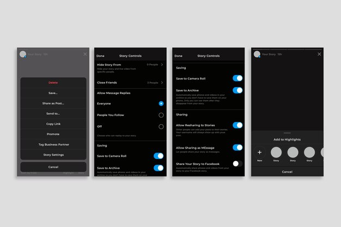Toggle Allow Sharing as Message switch
The image size is (341, 227).
tap(238, 148)
